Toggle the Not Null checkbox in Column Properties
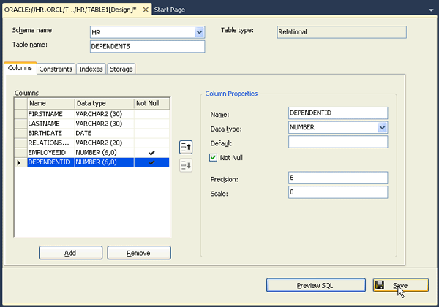 pos(214,157)
